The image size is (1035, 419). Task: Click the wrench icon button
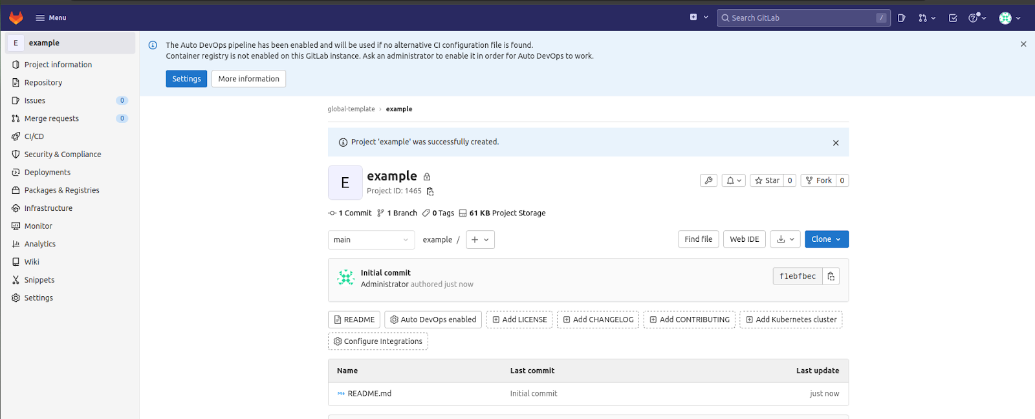(708, 180)
